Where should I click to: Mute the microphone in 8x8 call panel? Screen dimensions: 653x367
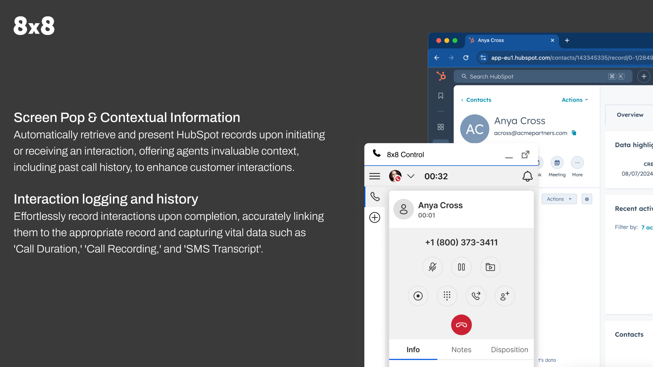(x=432, y=267)
